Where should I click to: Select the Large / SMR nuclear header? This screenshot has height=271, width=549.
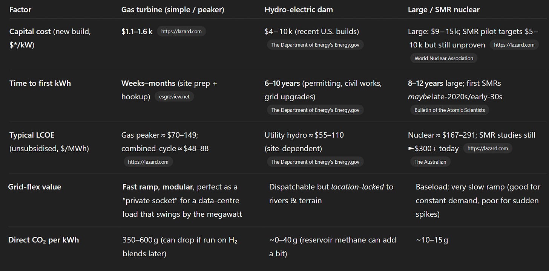[x=443, y=10]
